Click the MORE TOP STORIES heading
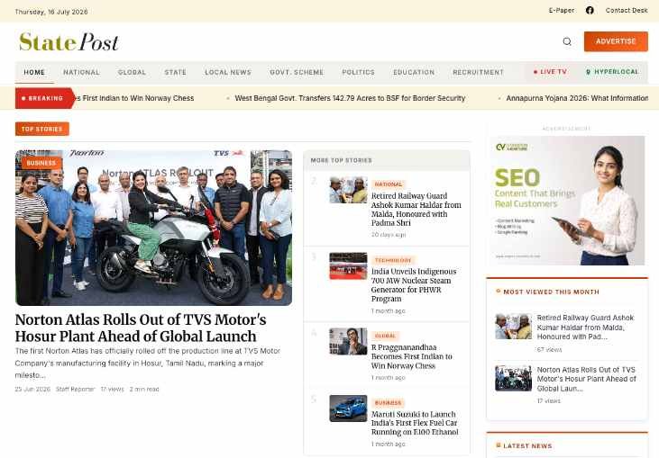Image resolution: width=659 pixels, height=458 pixels. 342,160
